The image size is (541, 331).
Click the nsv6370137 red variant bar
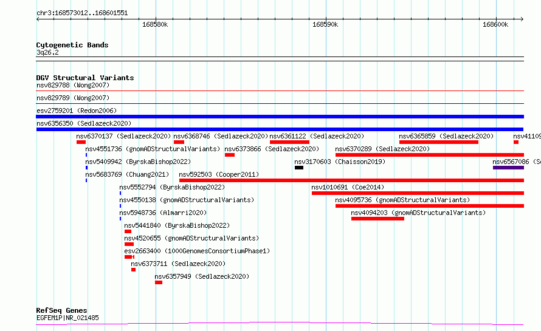81,142
